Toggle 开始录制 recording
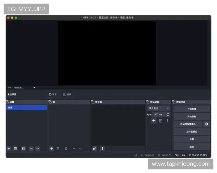This screenshot has width=217, height=173. (192, 116)
